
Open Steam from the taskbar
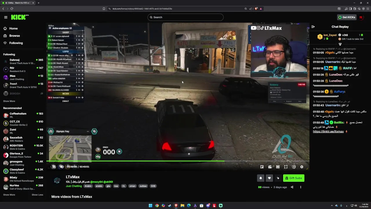170,206
